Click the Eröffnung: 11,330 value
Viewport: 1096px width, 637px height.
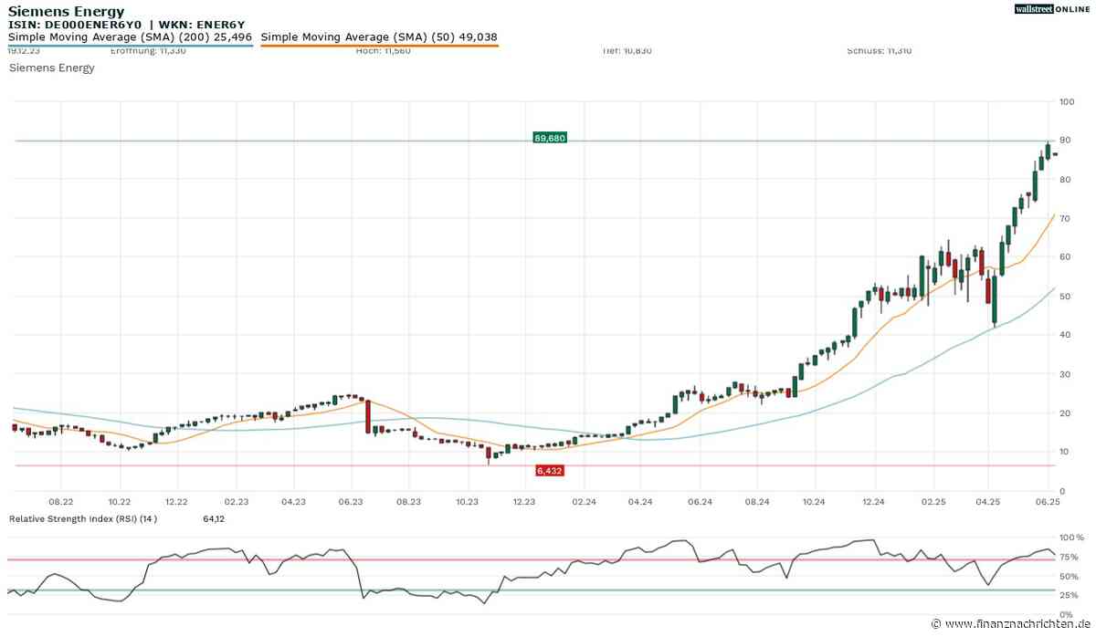click(150, 51)
